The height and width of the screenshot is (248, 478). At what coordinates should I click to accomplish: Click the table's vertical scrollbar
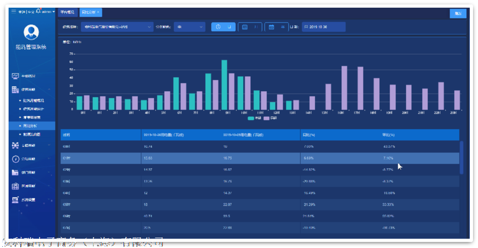point(461,157)
